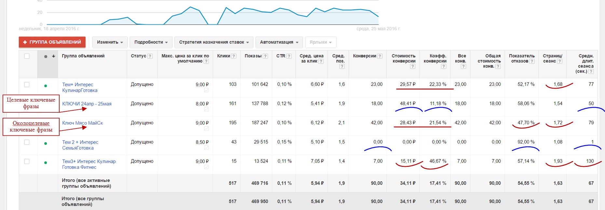
Task: Check the box for Тем+ Интерес КулинарГотовка row
Action: 27,85
